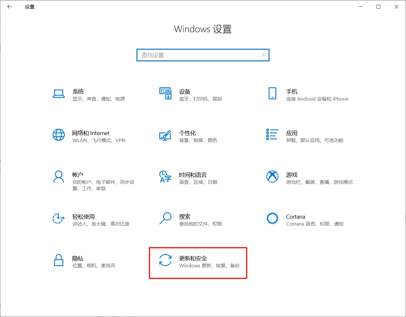The image size is (406, 317).
Task: Select the 个性化 category title
Action: coord(187,133)
